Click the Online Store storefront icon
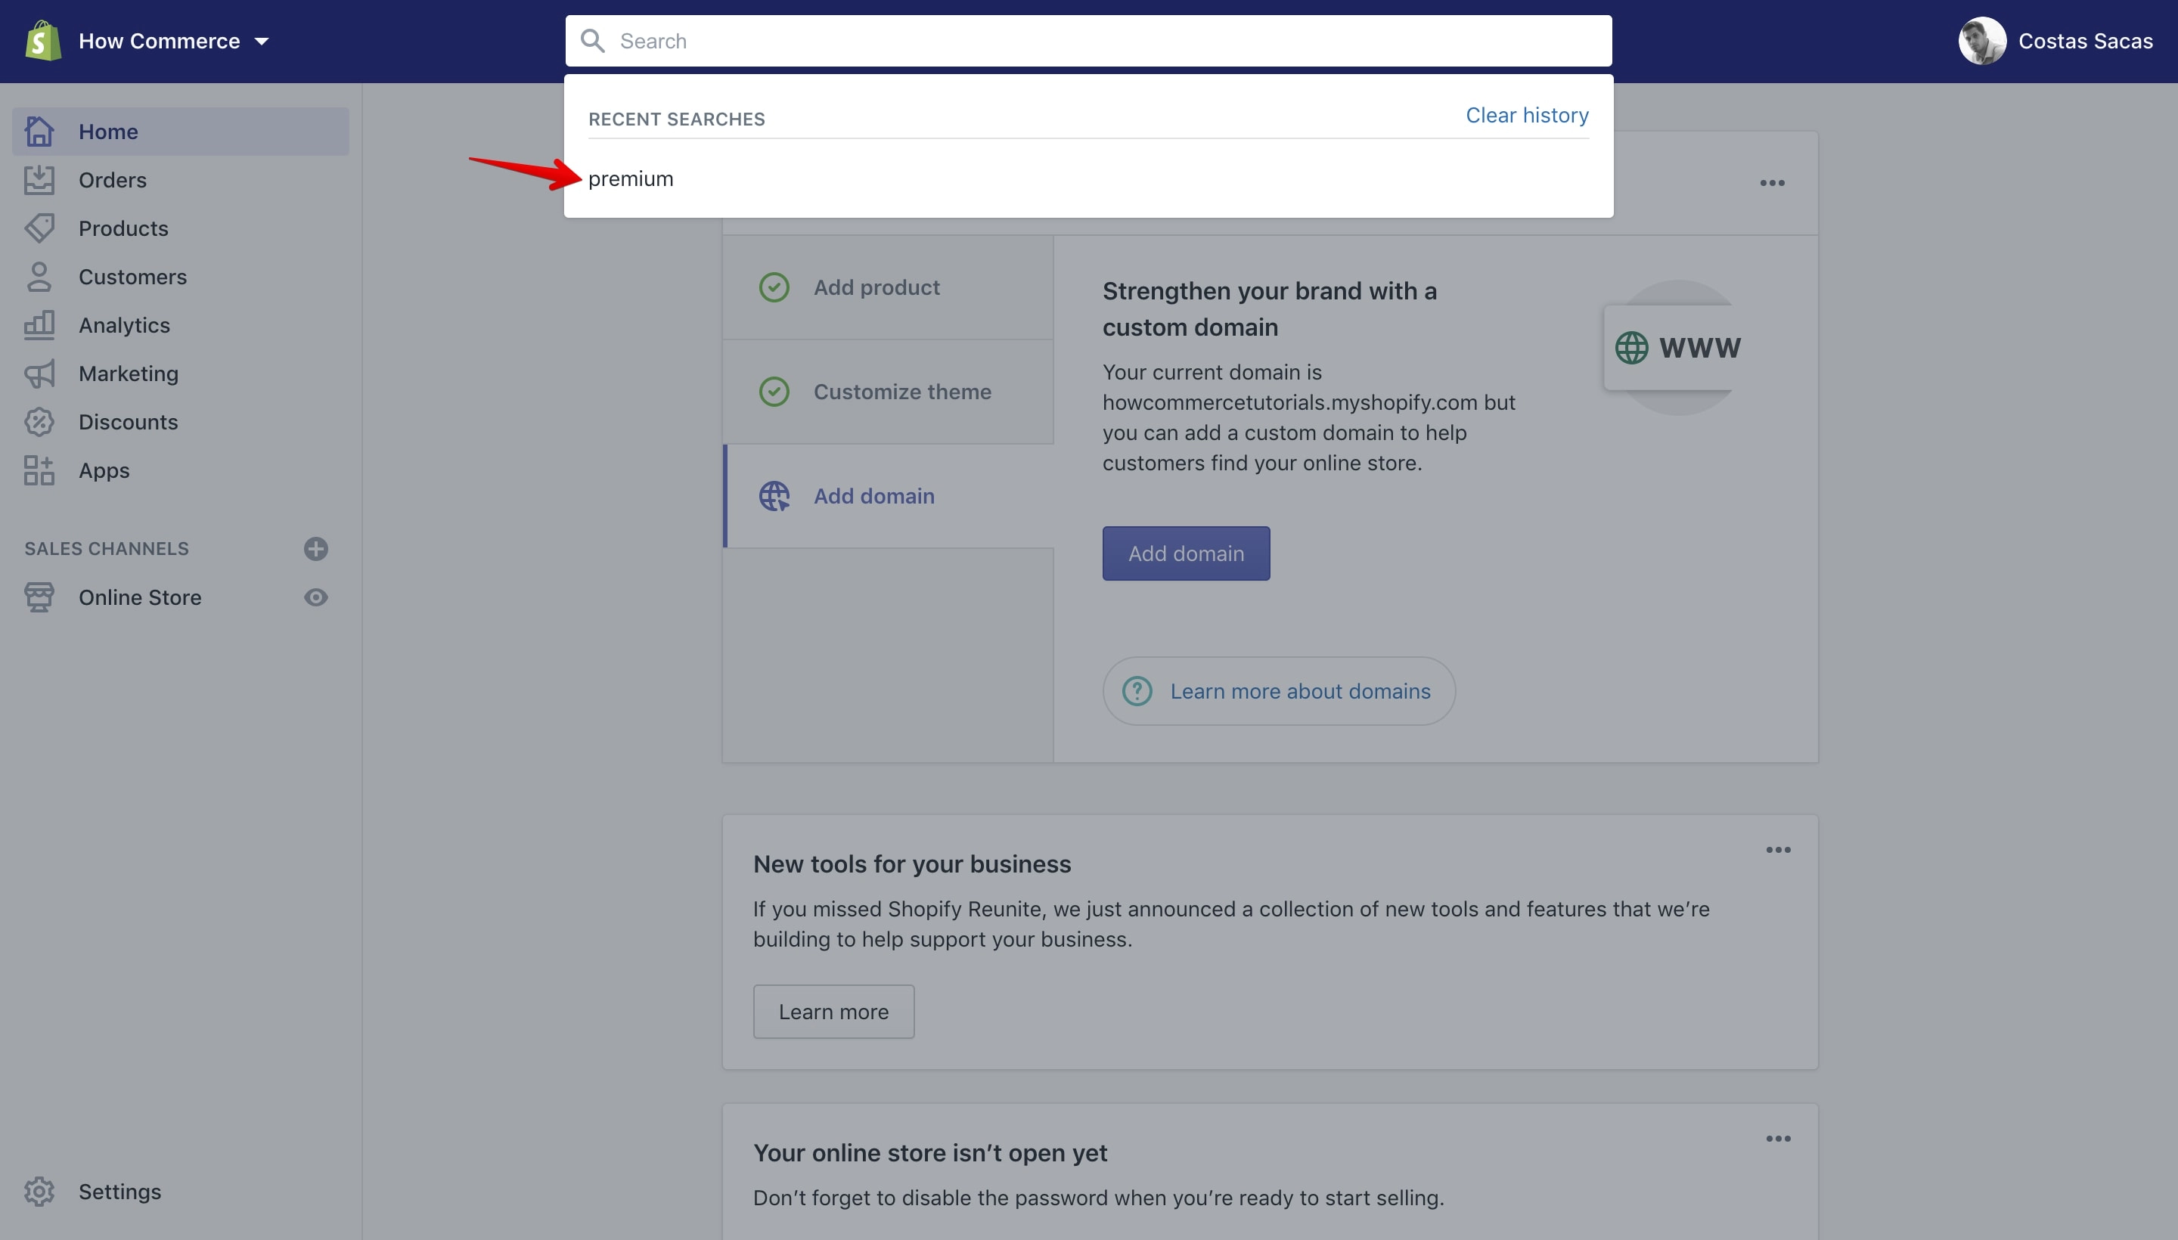 click(x=39, y=597)
